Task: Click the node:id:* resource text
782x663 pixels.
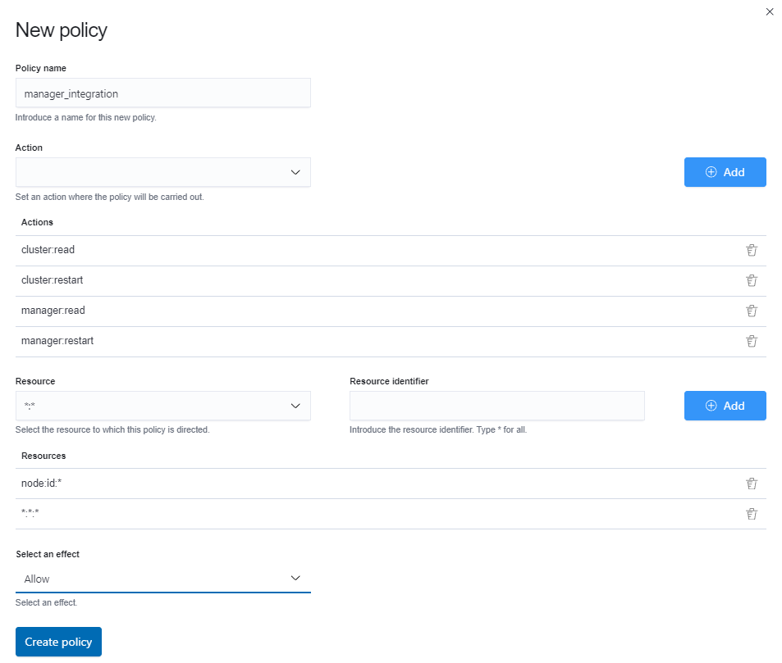Action: tap(42, 484)
